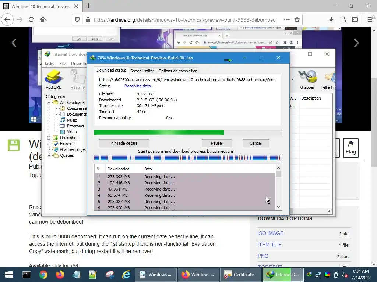This screenshot has width=377, height=282.
Task: Cancel the ISO download
Action: coord(256,143)
